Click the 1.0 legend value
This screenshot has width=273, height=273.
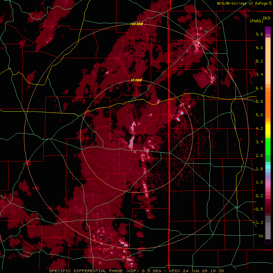(259, 182)
